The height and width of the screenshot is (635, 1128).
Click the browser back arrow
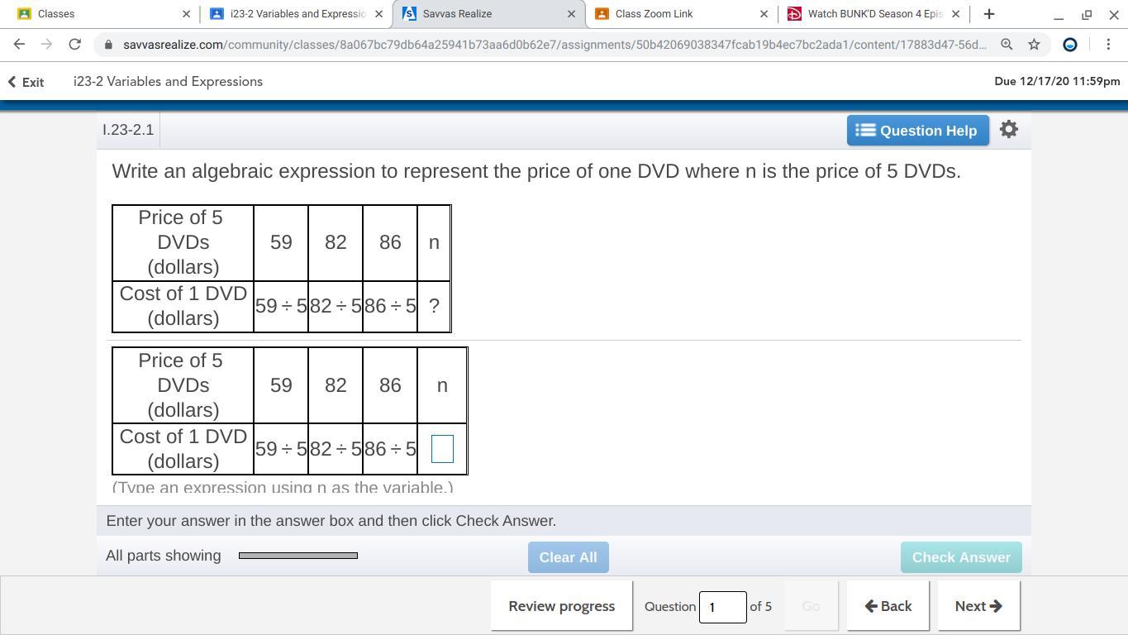[19, 45]
